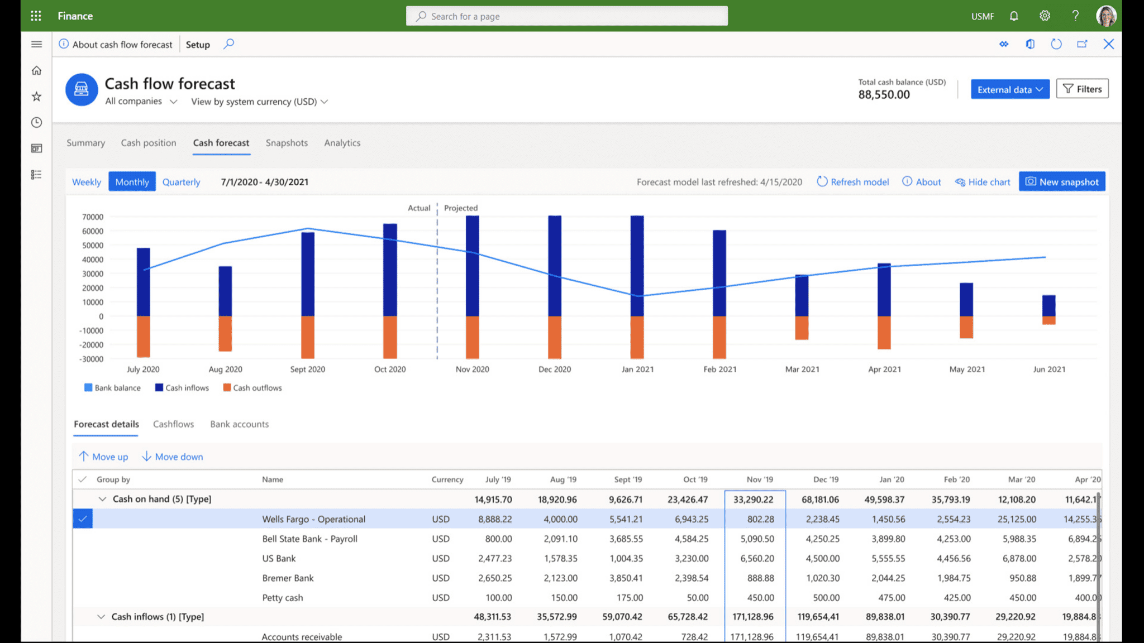Toggle the select-all checkmark in grid header

coord(83,479)
